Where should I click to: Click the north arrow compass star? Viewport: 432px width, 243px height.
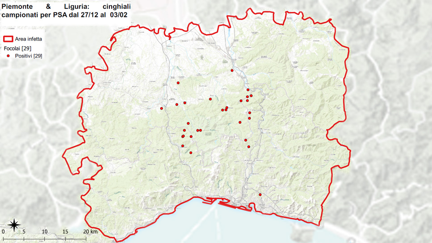point(14,225)
